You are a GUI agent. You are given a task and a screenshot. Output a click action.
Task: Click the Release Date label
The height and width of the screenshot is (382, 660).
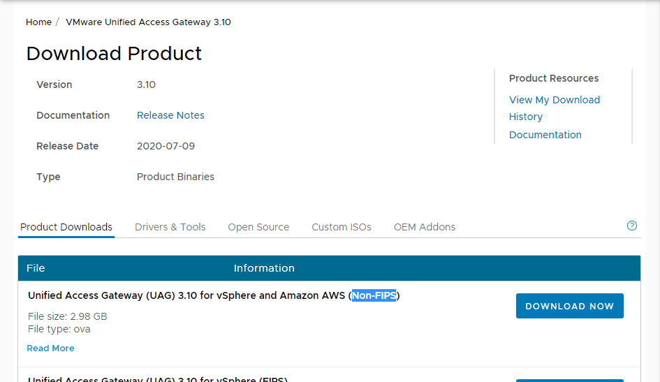67,146
